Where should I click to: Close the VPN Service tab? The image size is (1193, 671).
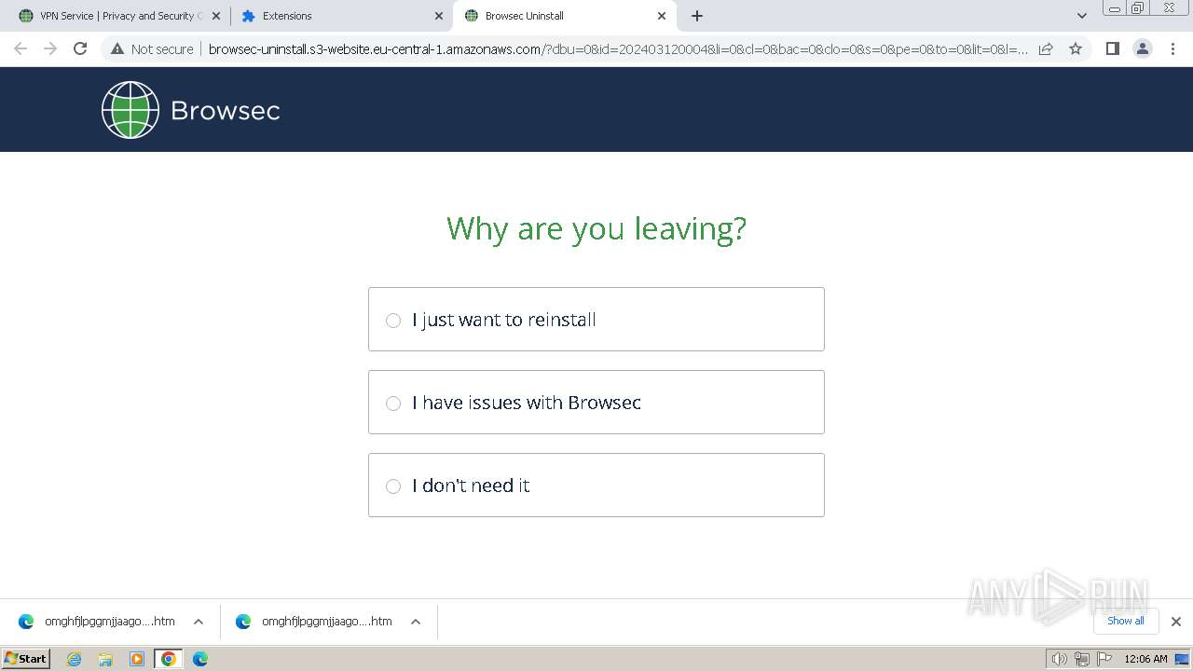click(x=216, y=16)
